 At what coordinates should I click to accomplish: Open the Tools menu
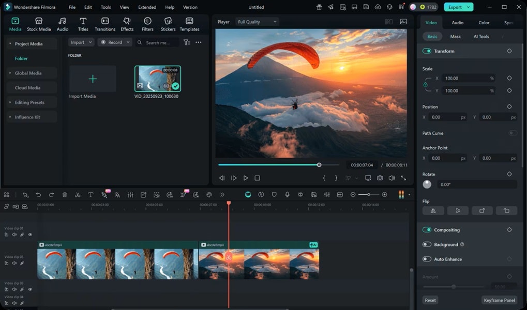click(106, 7)
